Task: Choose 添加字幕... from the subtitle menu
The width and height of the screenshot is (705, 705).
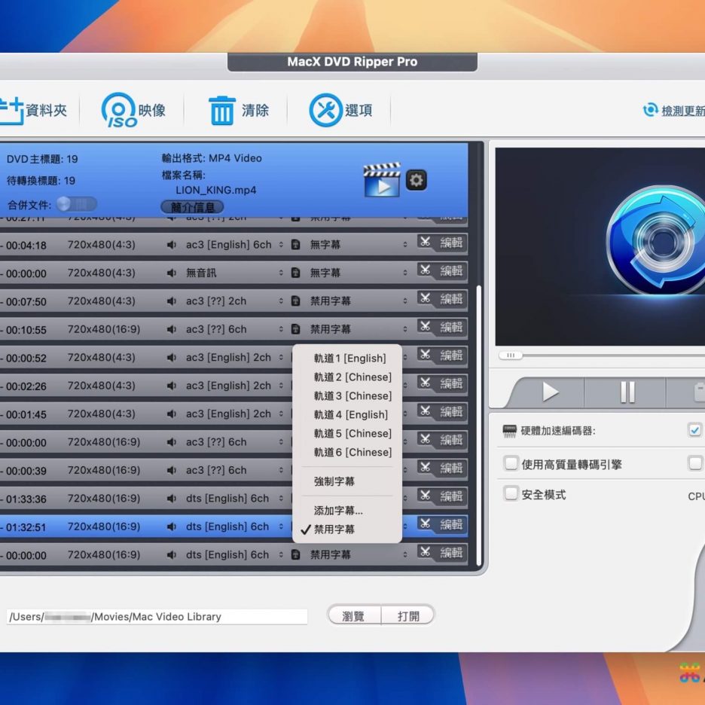Action: click(338, 511)
